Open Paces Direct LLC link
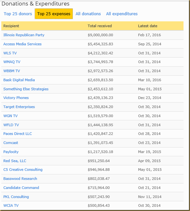This screenshot has width=190, height=211. tap(18, 134)
